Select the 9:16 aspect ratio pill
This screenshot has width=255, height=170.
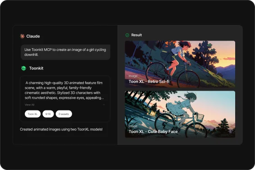pyautogui.click(x=48, y=114)
